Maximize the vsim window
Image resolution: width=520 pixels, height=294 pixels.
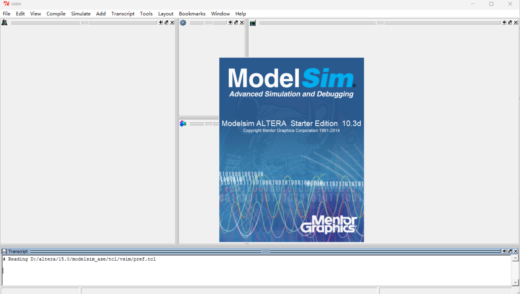pyautogui.click(x=491, y=4)
